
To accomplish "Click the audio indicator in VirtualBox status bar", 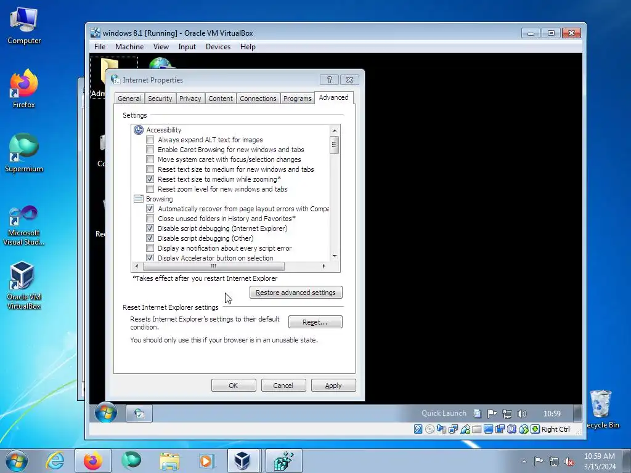I will (441, 429).
